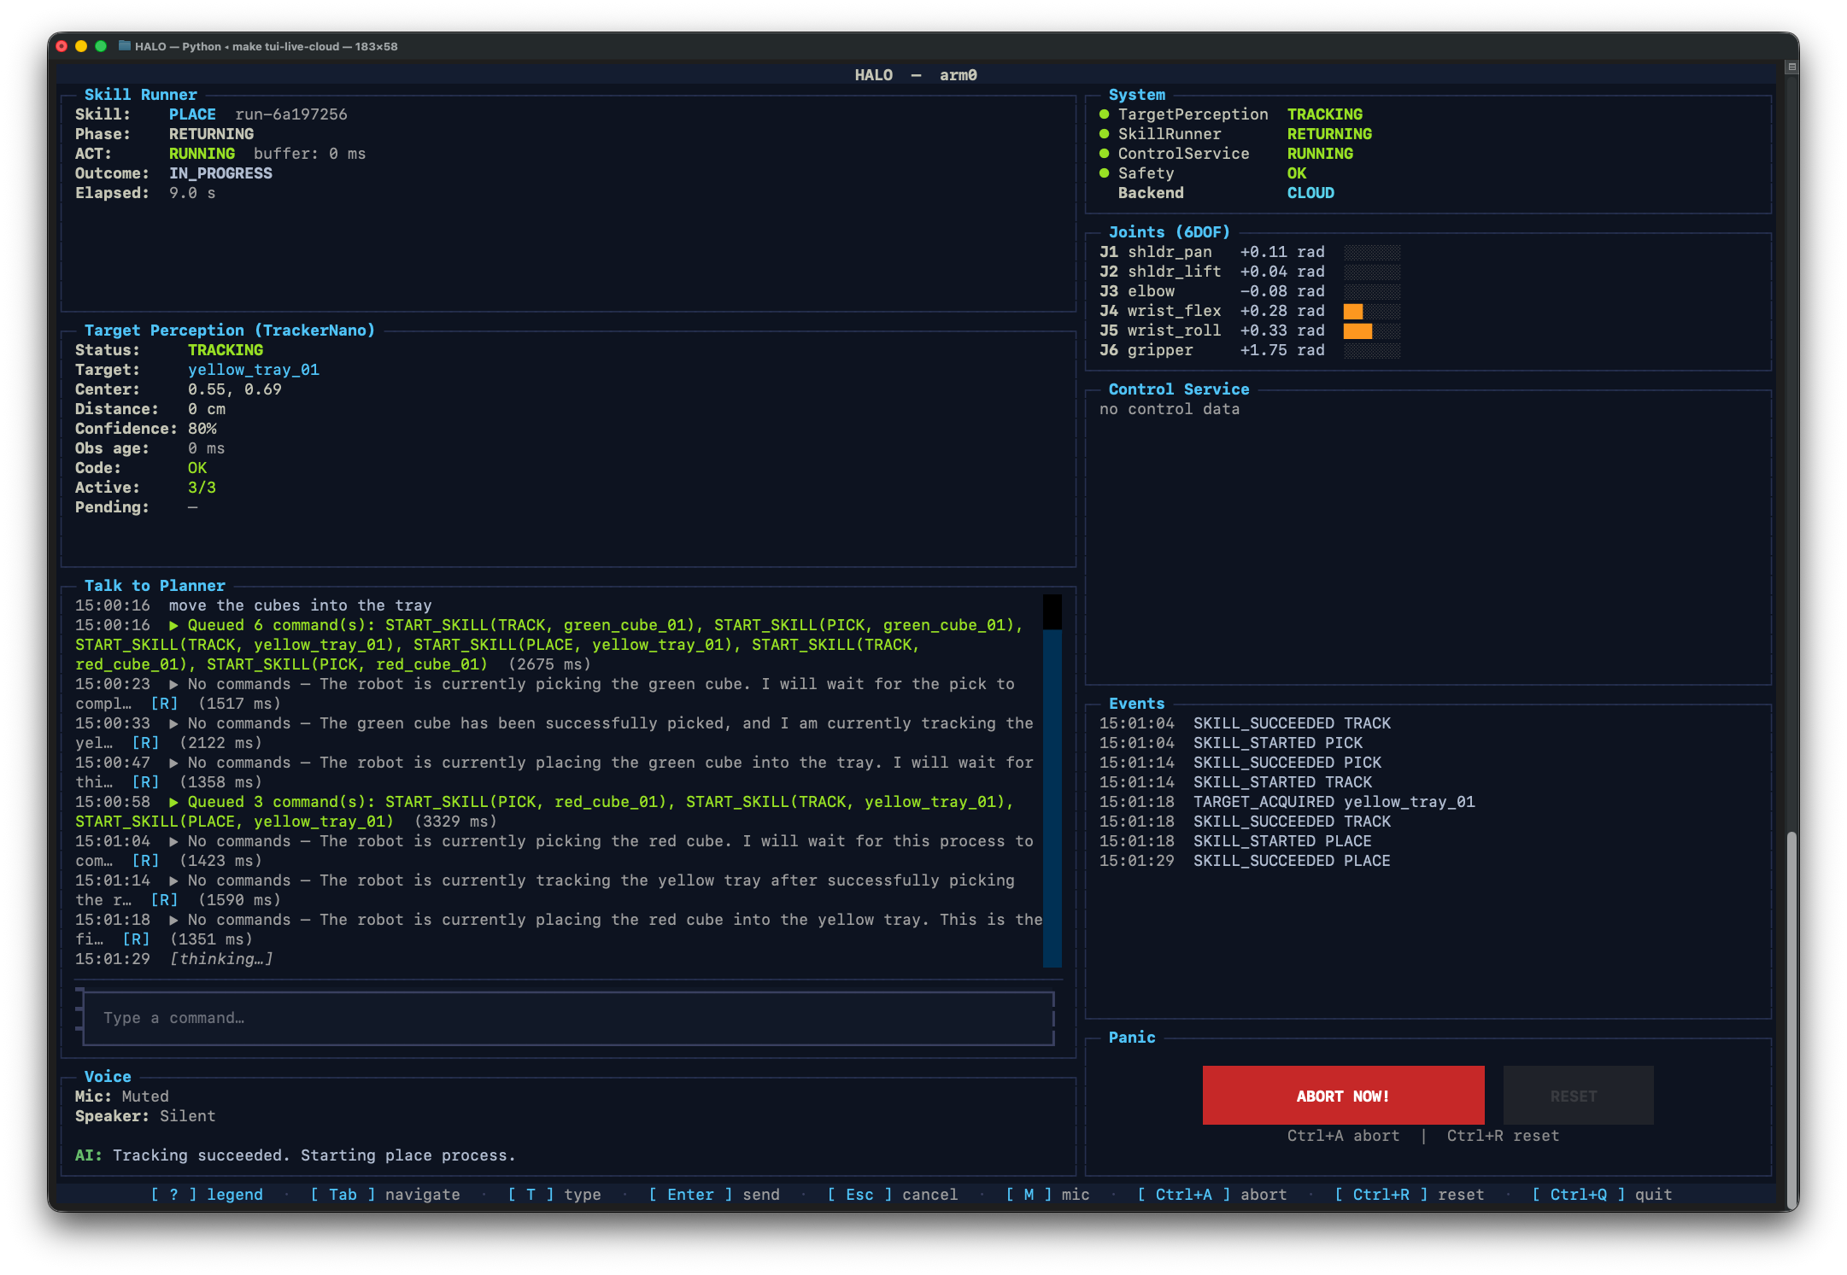Click [R] marker on 15:00:23 planner message
The height and width of the screenshot is (1275, 1847).
(x=164, y=704)
